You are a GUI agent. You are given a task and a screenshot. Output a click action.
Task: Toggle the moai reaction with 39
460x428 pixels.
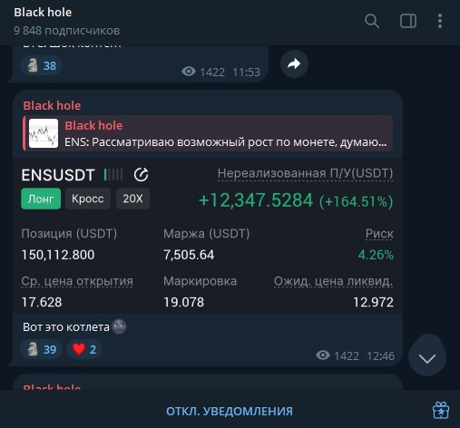coord(42,349)
